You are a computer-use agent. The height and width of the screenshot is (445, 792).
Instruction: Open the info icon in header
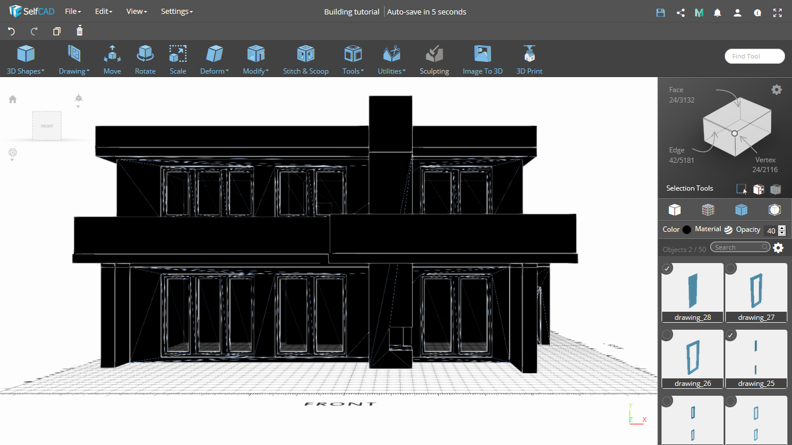click(757, 12)
